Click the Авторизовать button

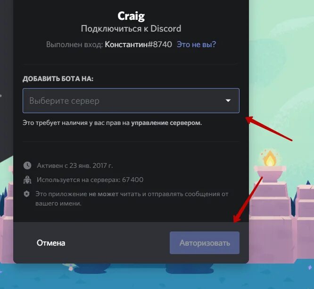tap(205, 243)
